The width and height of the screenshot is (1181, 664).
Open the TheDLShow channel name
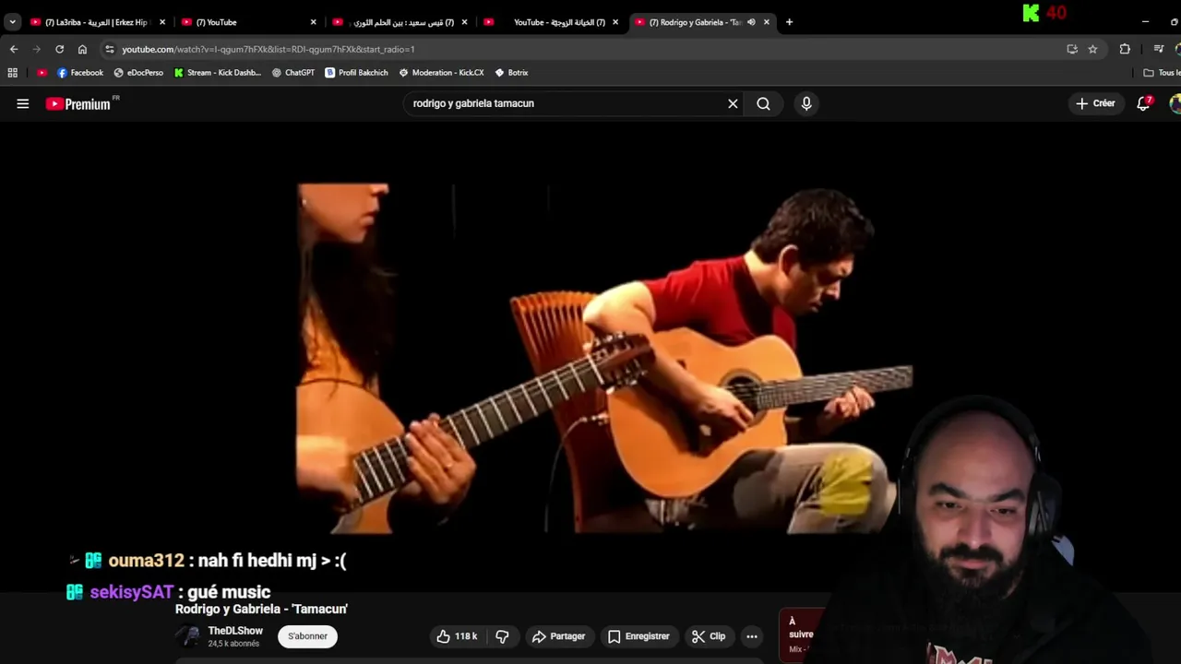[235, 631]
